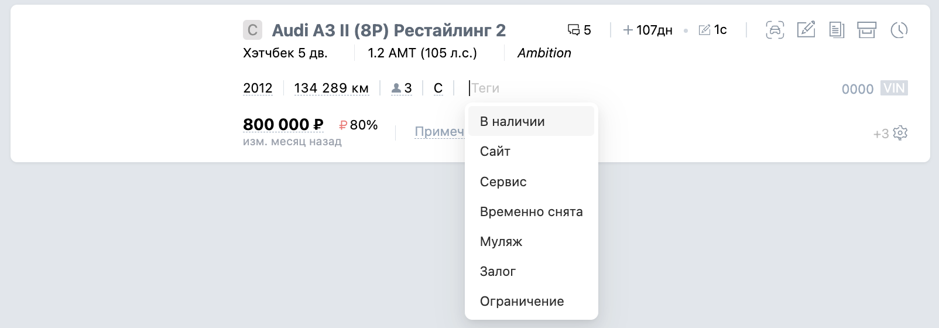Edit the 800 000 ₽ price

click(x=283, y=125)
